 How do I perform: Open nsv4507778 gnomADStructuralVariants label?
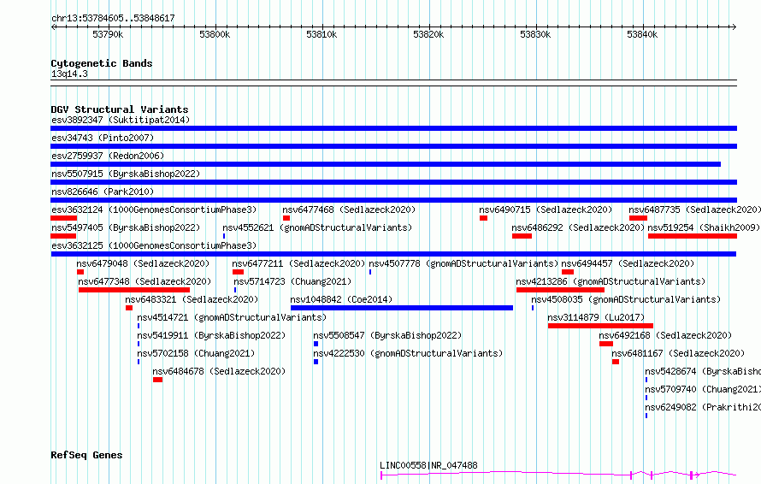tap(463, 263)
